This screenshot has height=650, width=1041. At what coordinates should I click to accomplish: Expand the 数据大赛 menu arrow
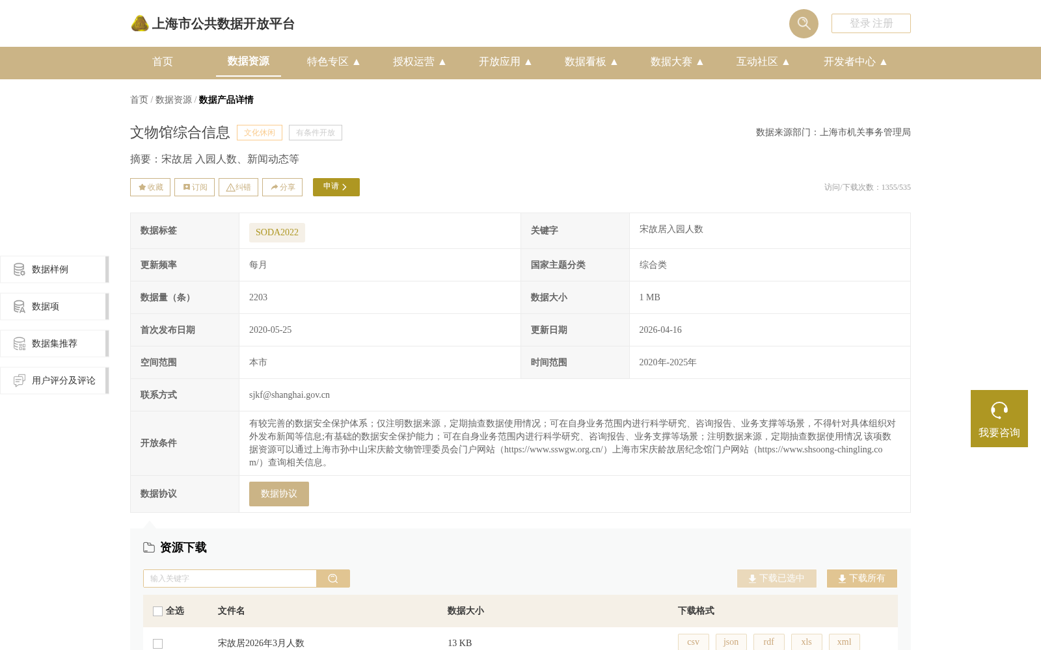coord(700,62)
